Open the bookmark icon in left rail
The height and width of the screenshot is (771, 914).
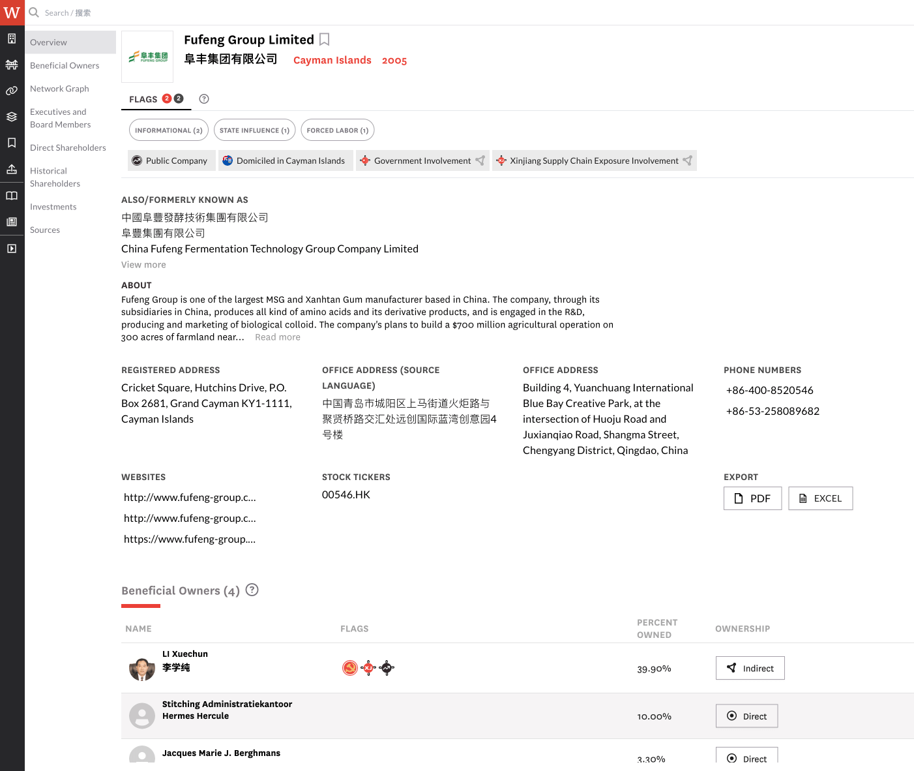click(x=12, y=143)
